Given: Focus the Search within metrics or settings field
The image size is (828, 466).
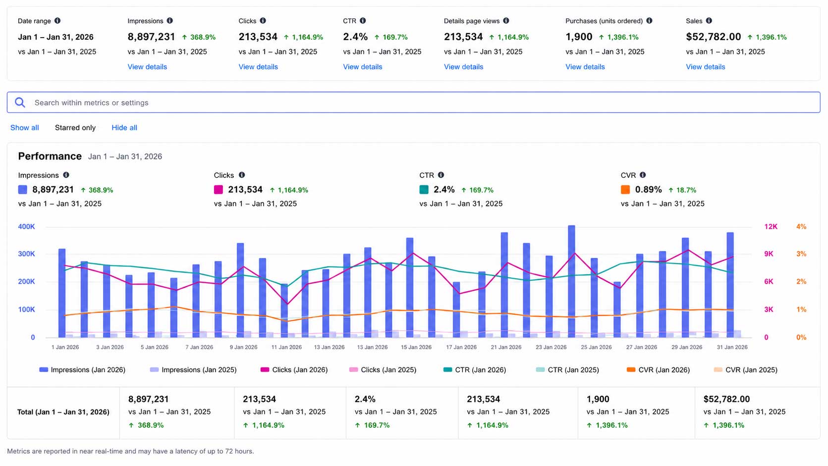Looking at the screenshot, I should pos(413,103).
